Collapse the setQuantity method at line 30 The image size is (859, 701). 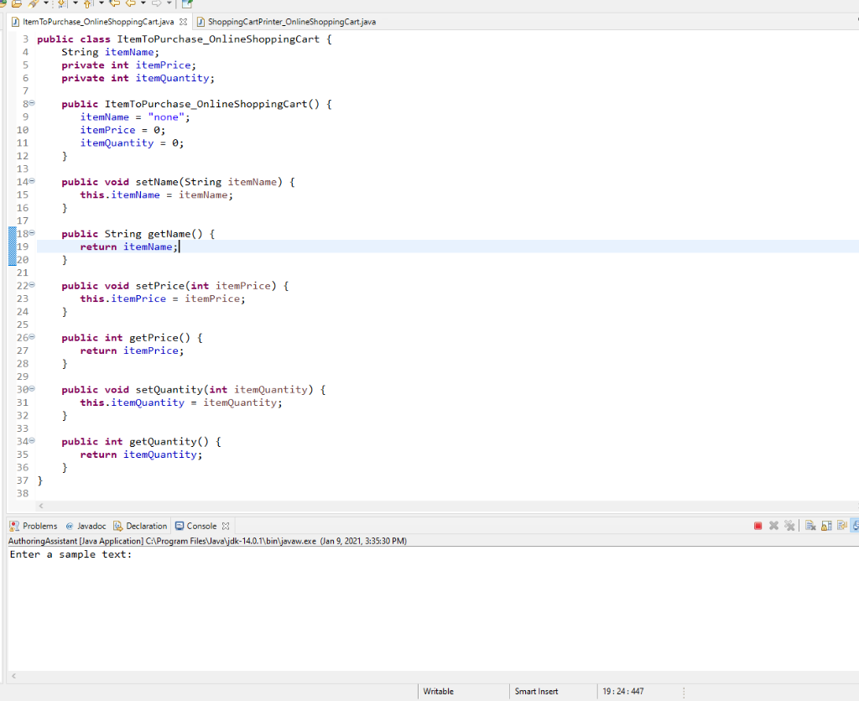point(32,389)
